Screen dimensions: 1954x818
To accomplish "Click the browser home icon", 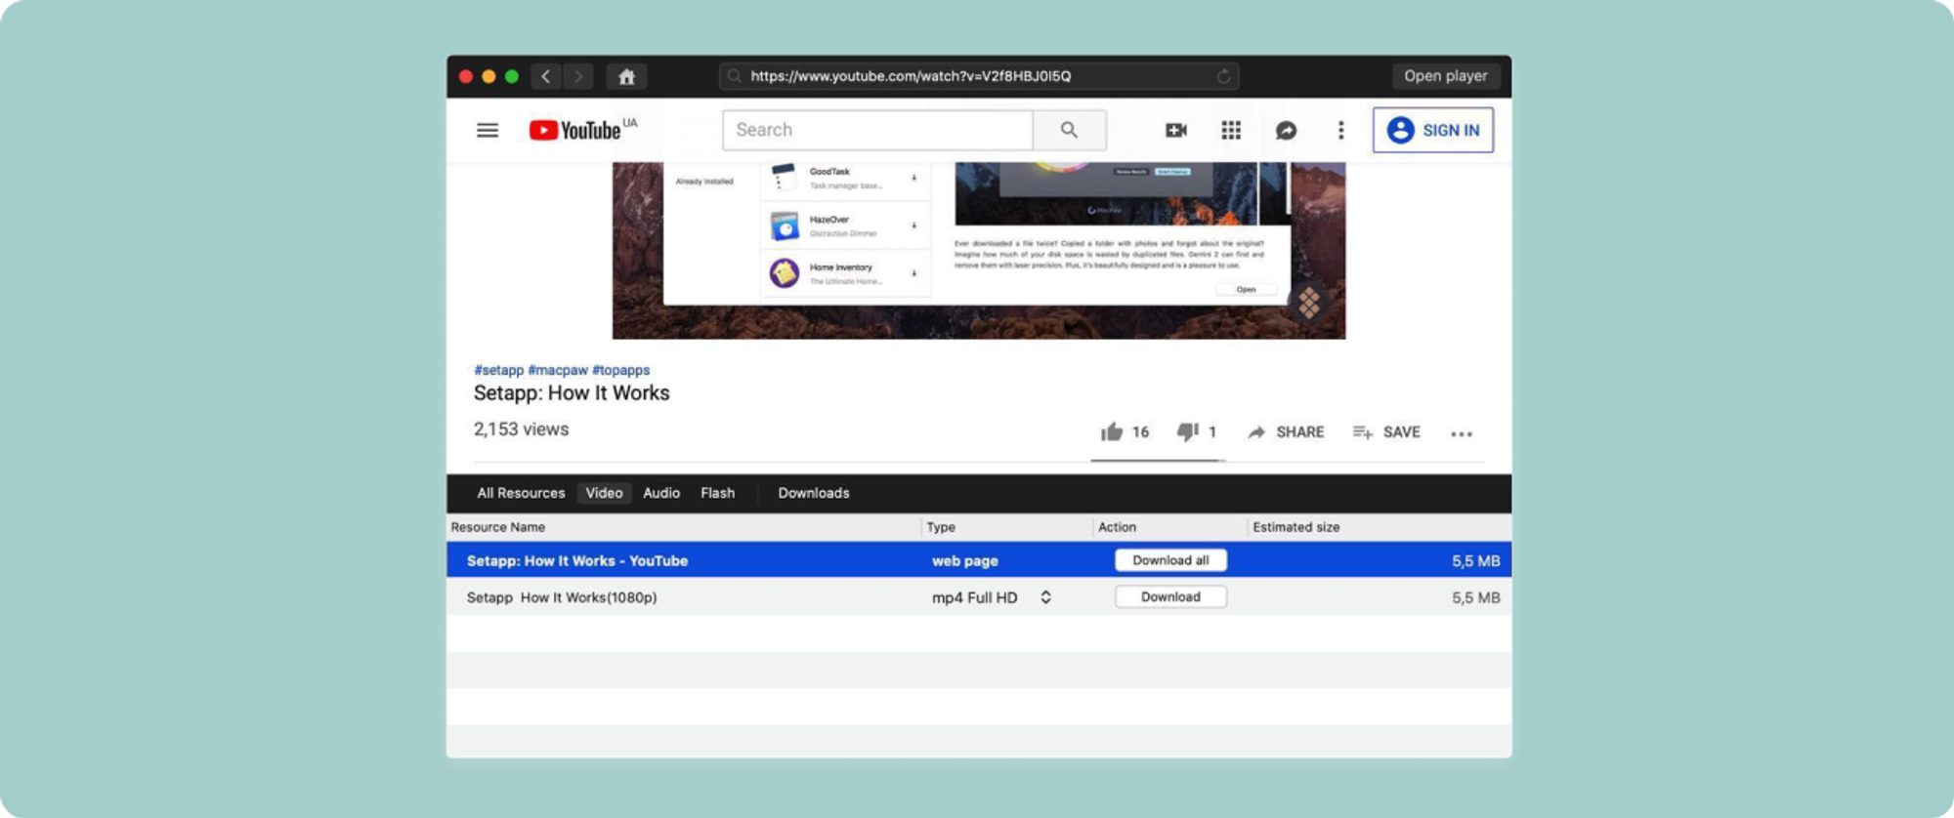I will 626,76.
